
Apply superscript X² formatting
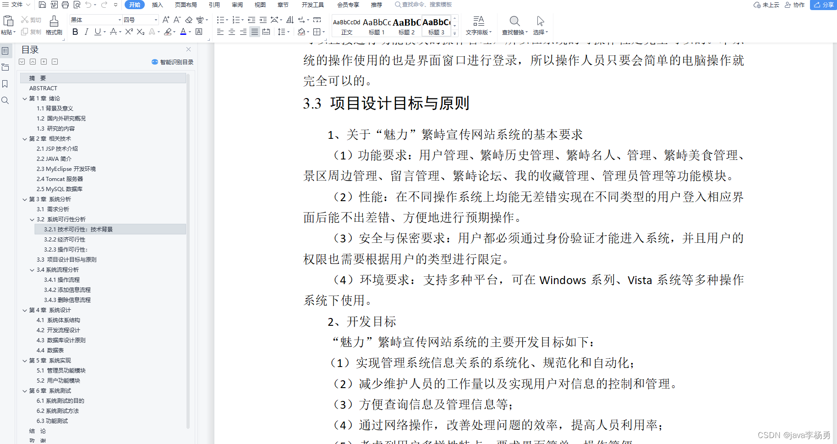[x=129, y=32]
